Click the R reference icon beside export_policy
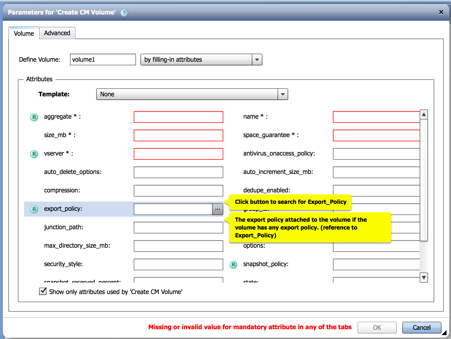This screenshot has height=339, width=451. [34, 209]
